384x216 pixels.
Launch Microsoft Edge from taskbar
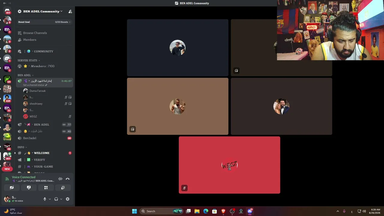coord(206,211)
